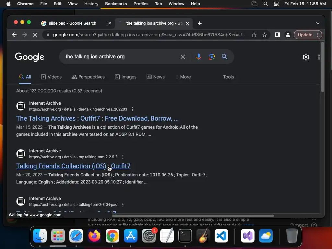Go back using the browser back arrow
The image size is (332, 249).
[x=14, y=35]
